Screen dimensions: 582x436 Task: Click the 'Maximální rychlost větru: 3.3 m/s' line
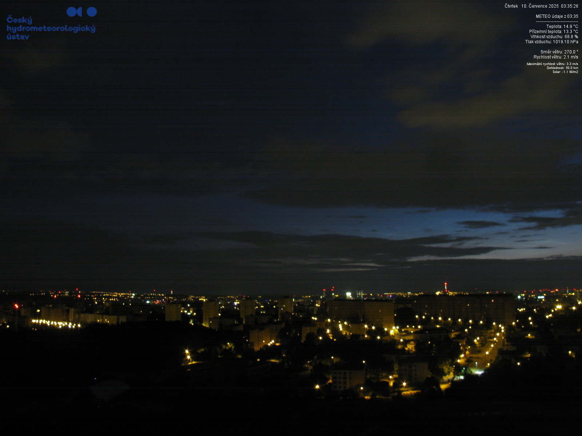coord(553,64)
